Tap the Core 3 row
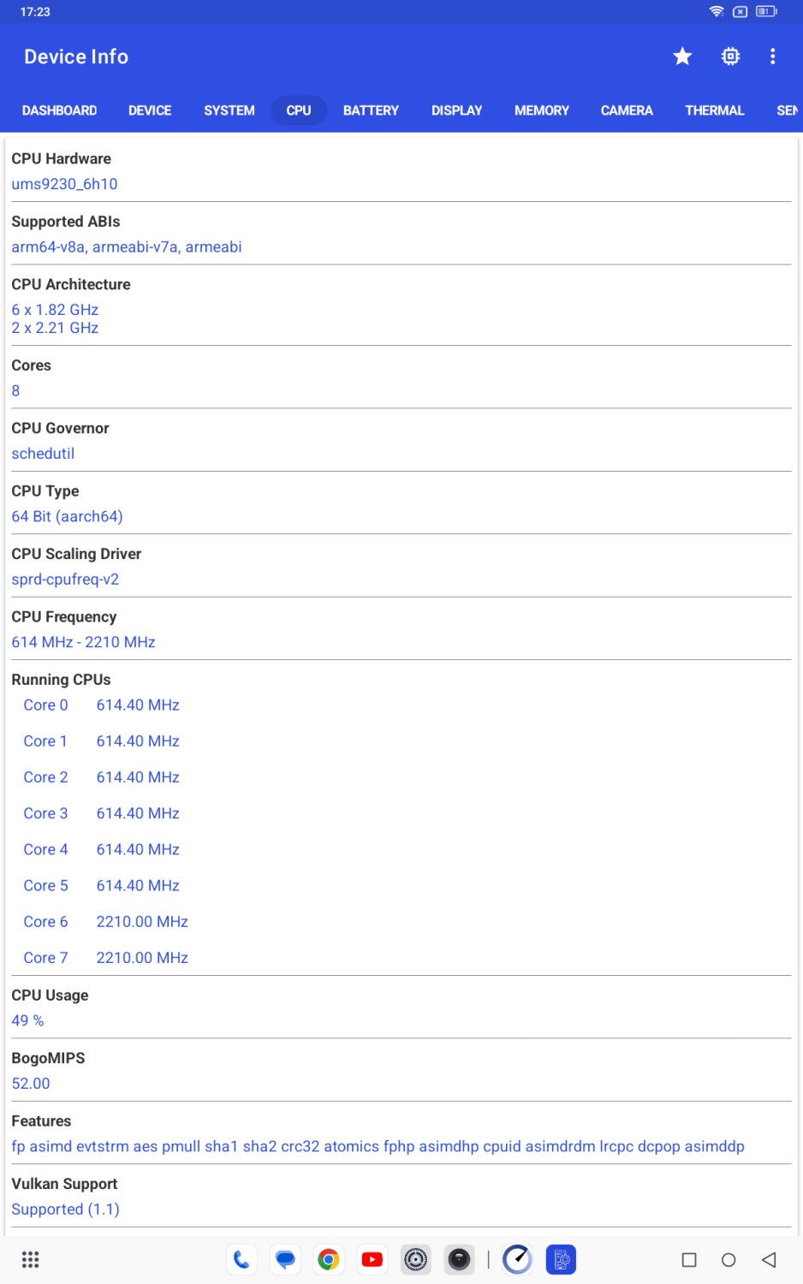Image resolution: width=803 pixels, height=1284 pixels. click(101, 813)
